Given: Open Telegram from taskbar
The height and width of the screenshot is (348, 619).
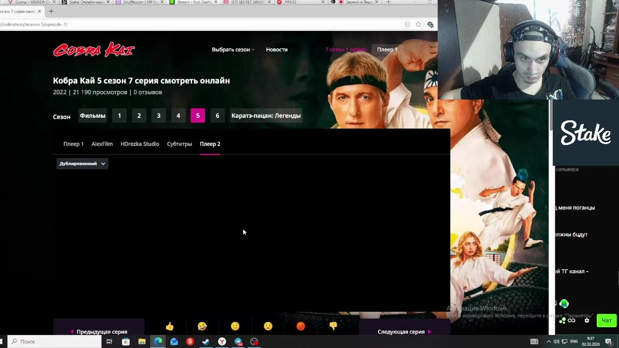Looking at the screenshot, I should point(238,341).
